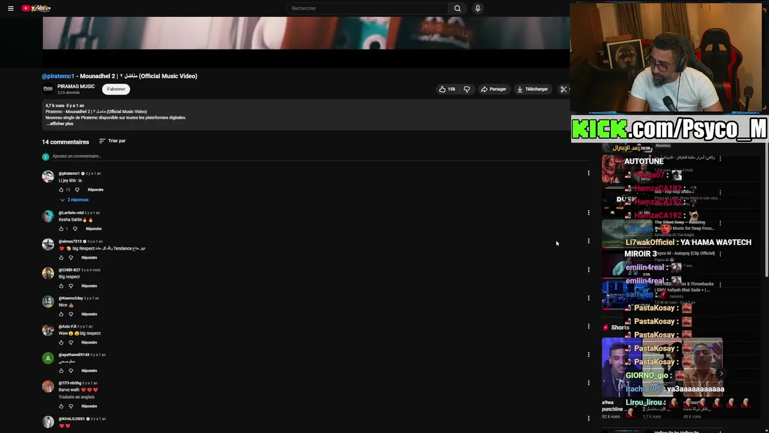Viewport: 769px width, 433px height.
Task: Open @KHALILOSS1 username link
Action: point(71,419)
